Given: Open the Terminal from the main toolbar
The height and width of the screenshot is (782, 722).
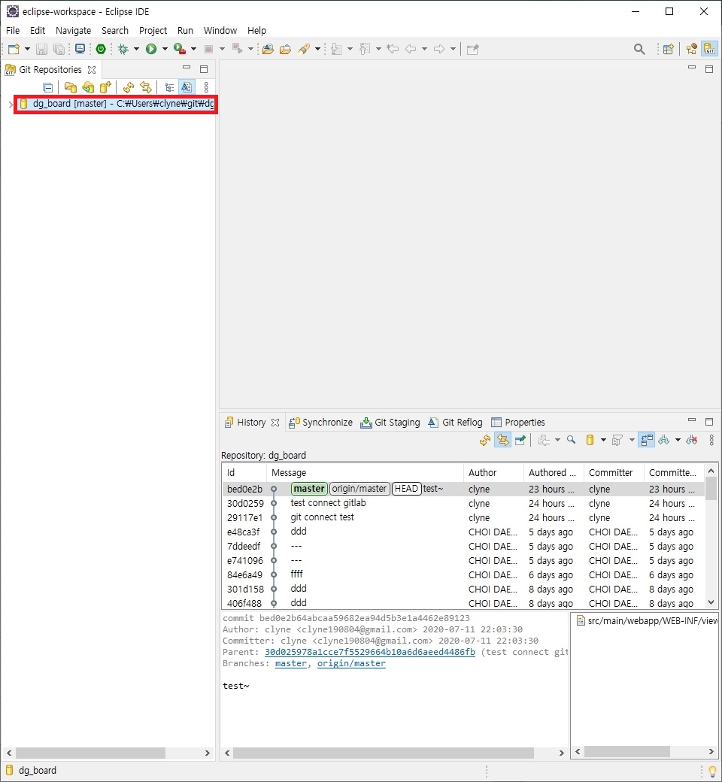Looking at the screenshot, I should point(80,49).
